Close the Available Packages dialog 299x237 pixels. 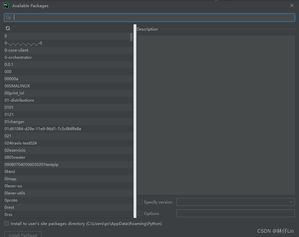pos(292,6)
